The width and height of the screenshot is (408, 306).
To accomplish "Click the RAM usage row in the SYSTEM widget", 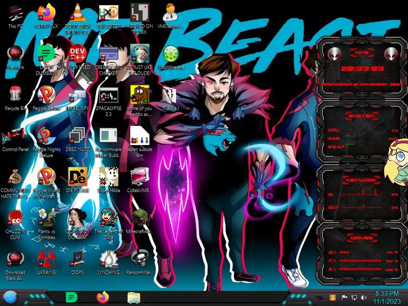I will pos(363,138).
